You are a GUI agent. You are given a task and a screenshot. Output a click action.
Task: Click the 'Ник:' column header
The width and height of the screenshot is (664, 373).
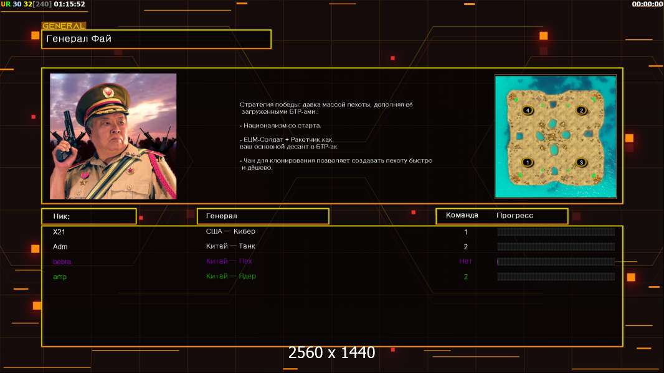(x=89, y=216)
